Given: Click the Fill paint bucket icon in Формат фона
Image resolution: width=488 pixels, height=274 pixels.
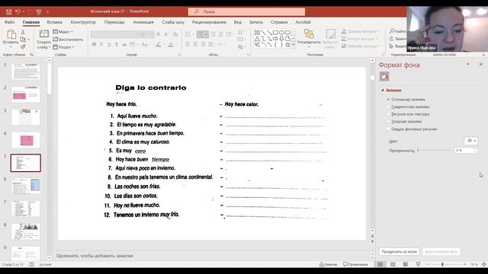Looking at the screenshot, I should [384, 76].
